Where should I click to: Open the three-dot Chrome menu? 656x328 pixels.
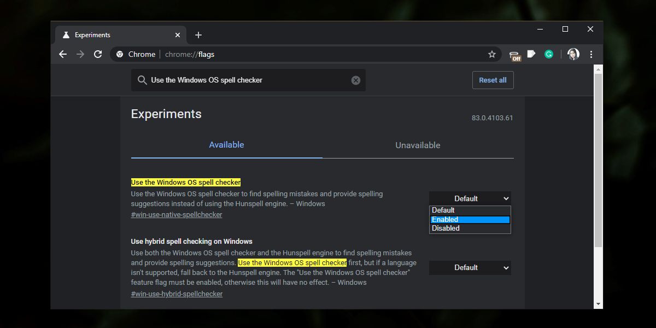click(x=591, y=54)
